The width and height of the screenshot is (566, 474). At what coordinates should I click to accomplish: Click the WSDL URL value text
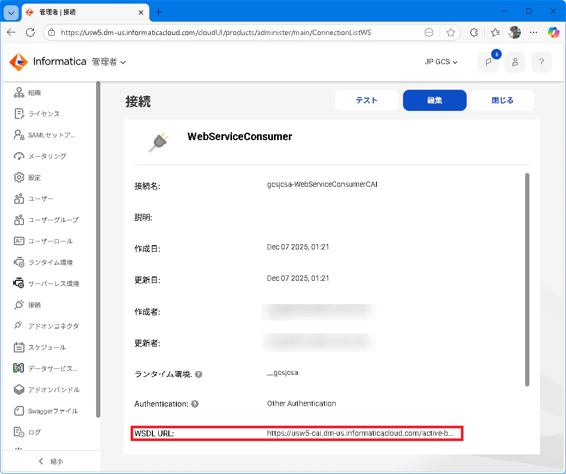pos(360,433)
